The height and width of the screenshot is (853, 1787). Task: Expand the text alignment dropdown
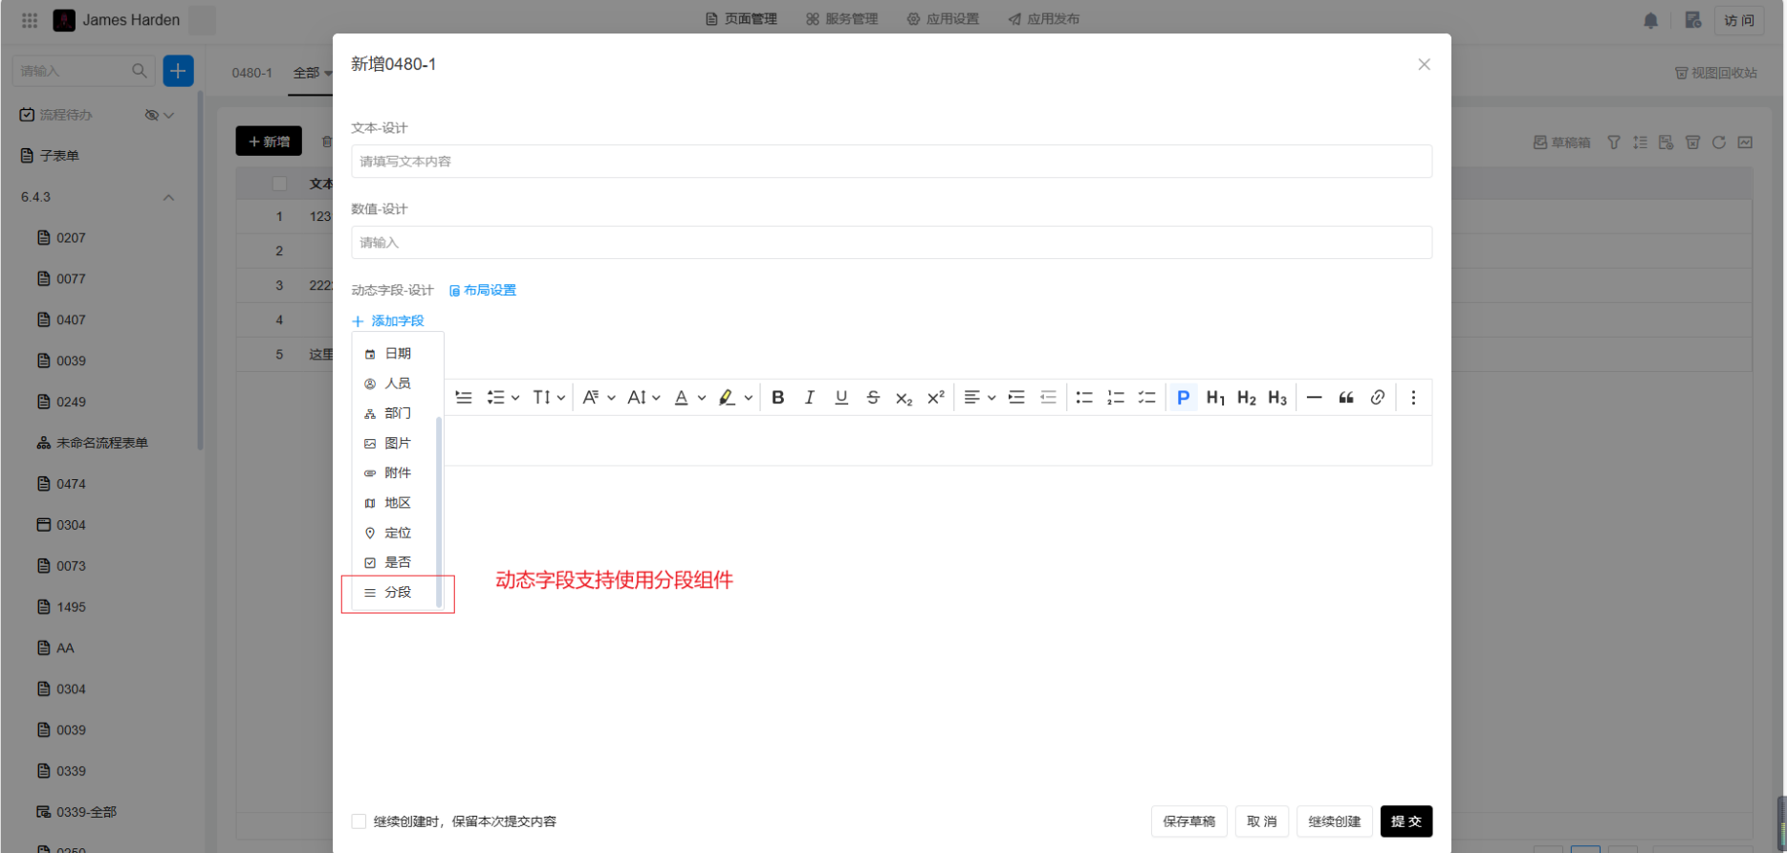(x=992, y=398)
